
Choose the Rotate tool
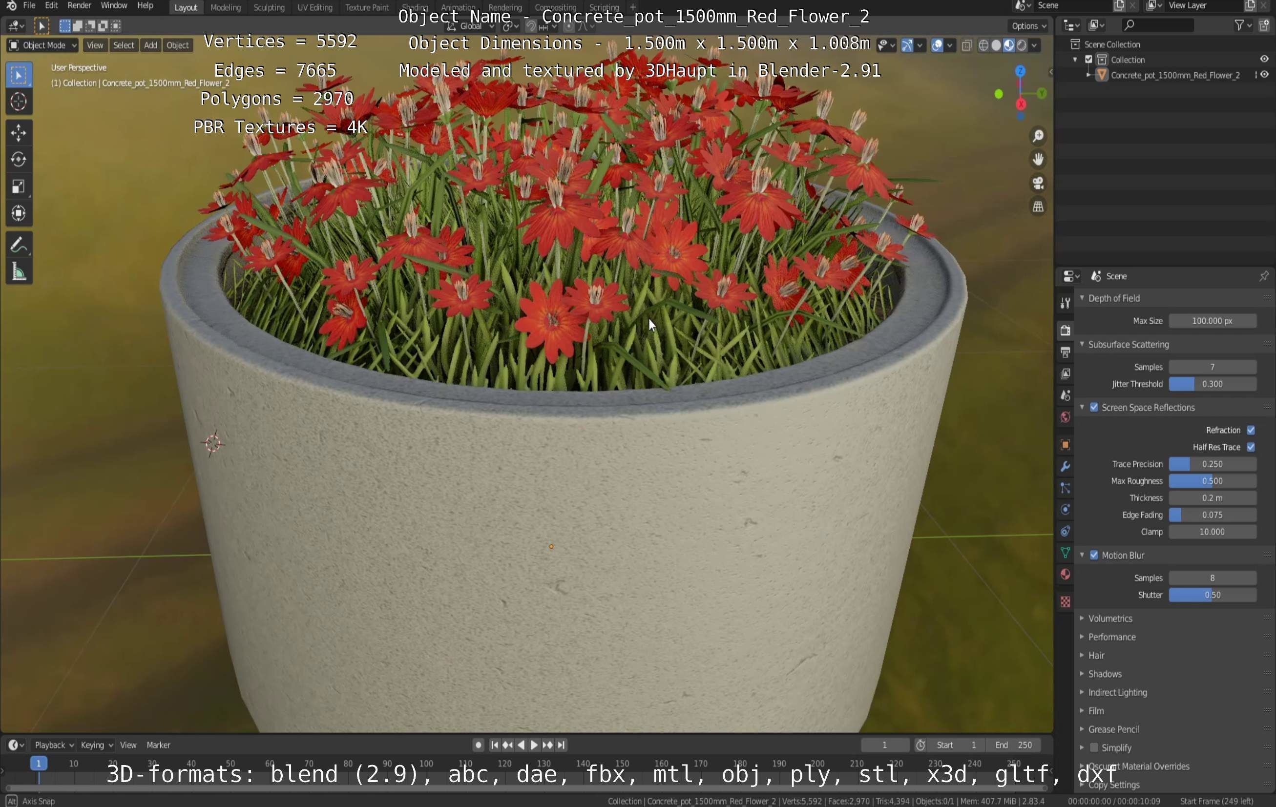tap(19, 160)
